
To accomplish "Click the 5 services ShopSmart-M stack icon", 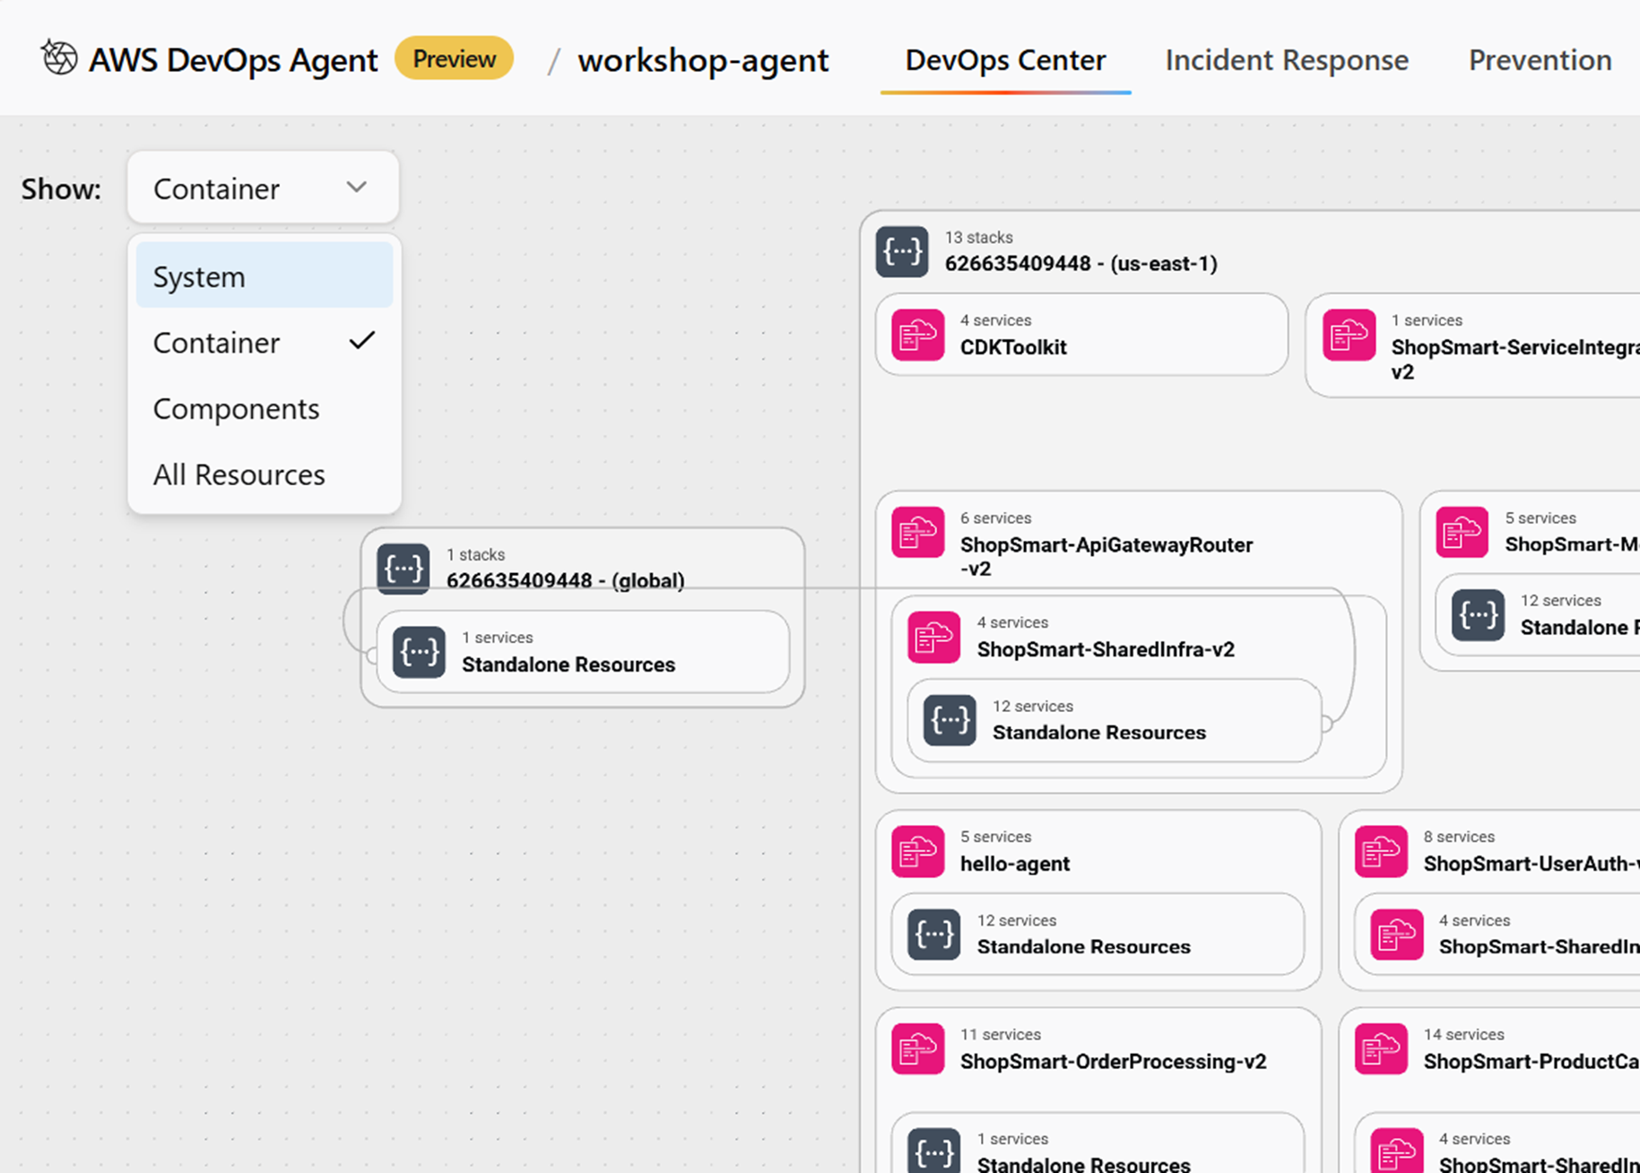I will pyautogui.click(x=1462, y=532).
